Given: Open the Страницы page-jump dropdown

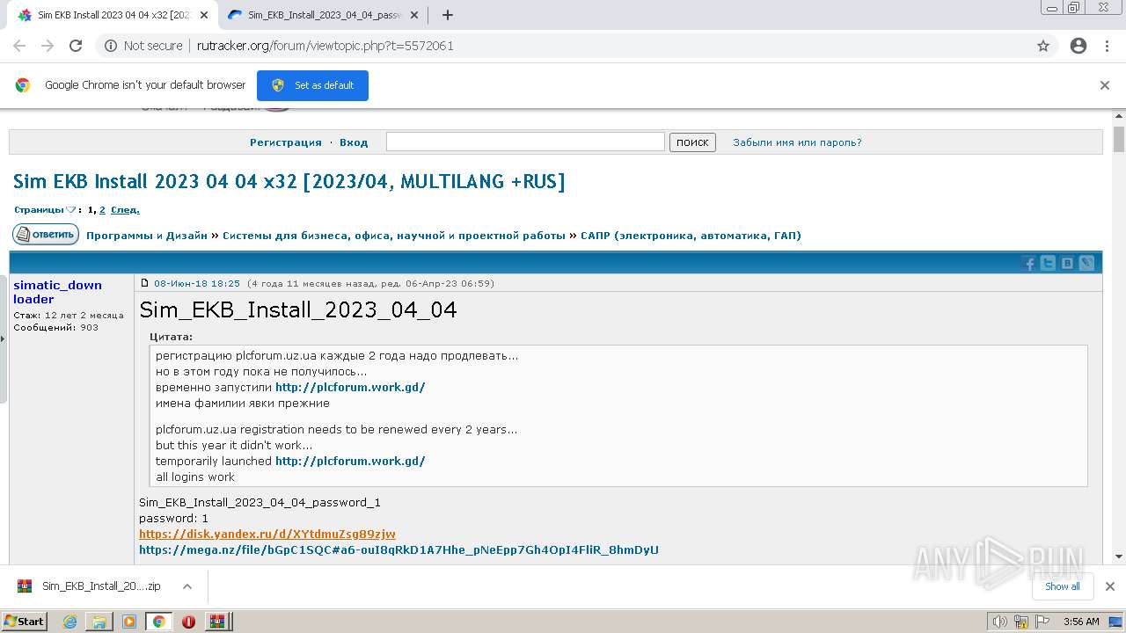Looking at the screenshot, I should 46,210.
